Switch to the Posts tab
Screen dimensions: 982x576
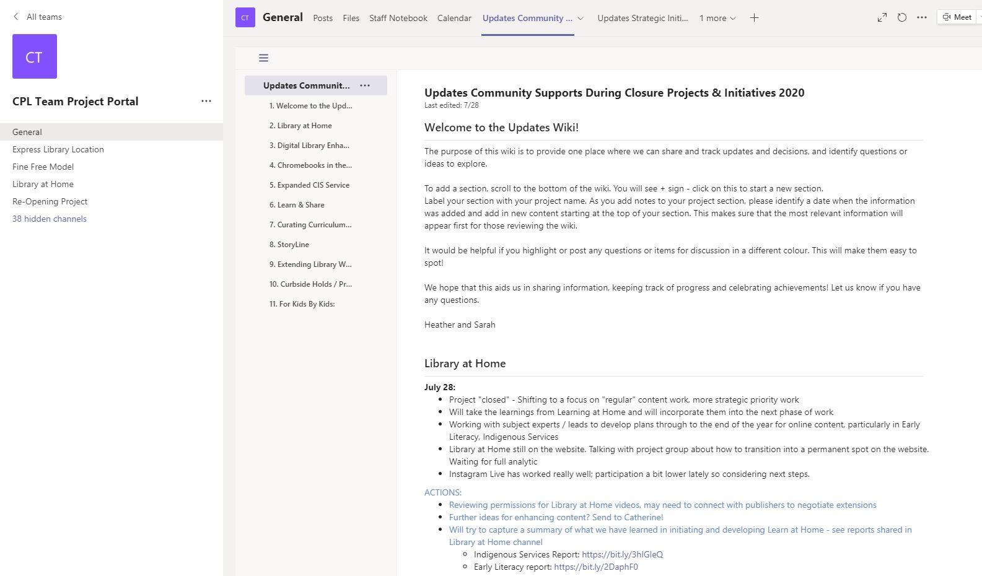point(323,18)
